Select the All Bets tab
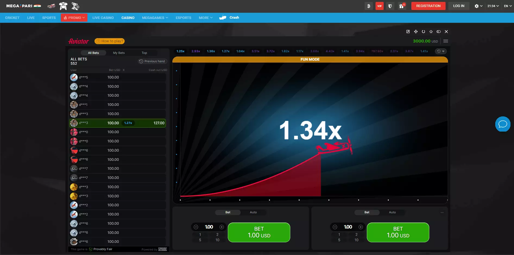514x255 pixels. [x=93, y=53]
